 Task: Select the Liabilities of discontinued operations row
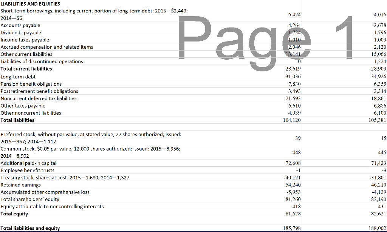tap(42, 61)
